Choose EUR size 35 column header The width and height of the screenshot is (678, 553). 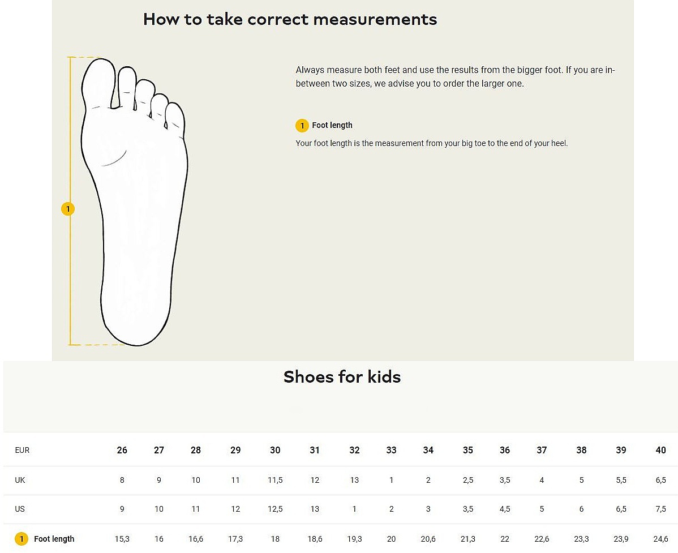[467, 451]
